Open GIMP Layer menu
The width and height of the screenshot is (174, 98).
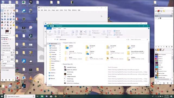click(57, 10)
